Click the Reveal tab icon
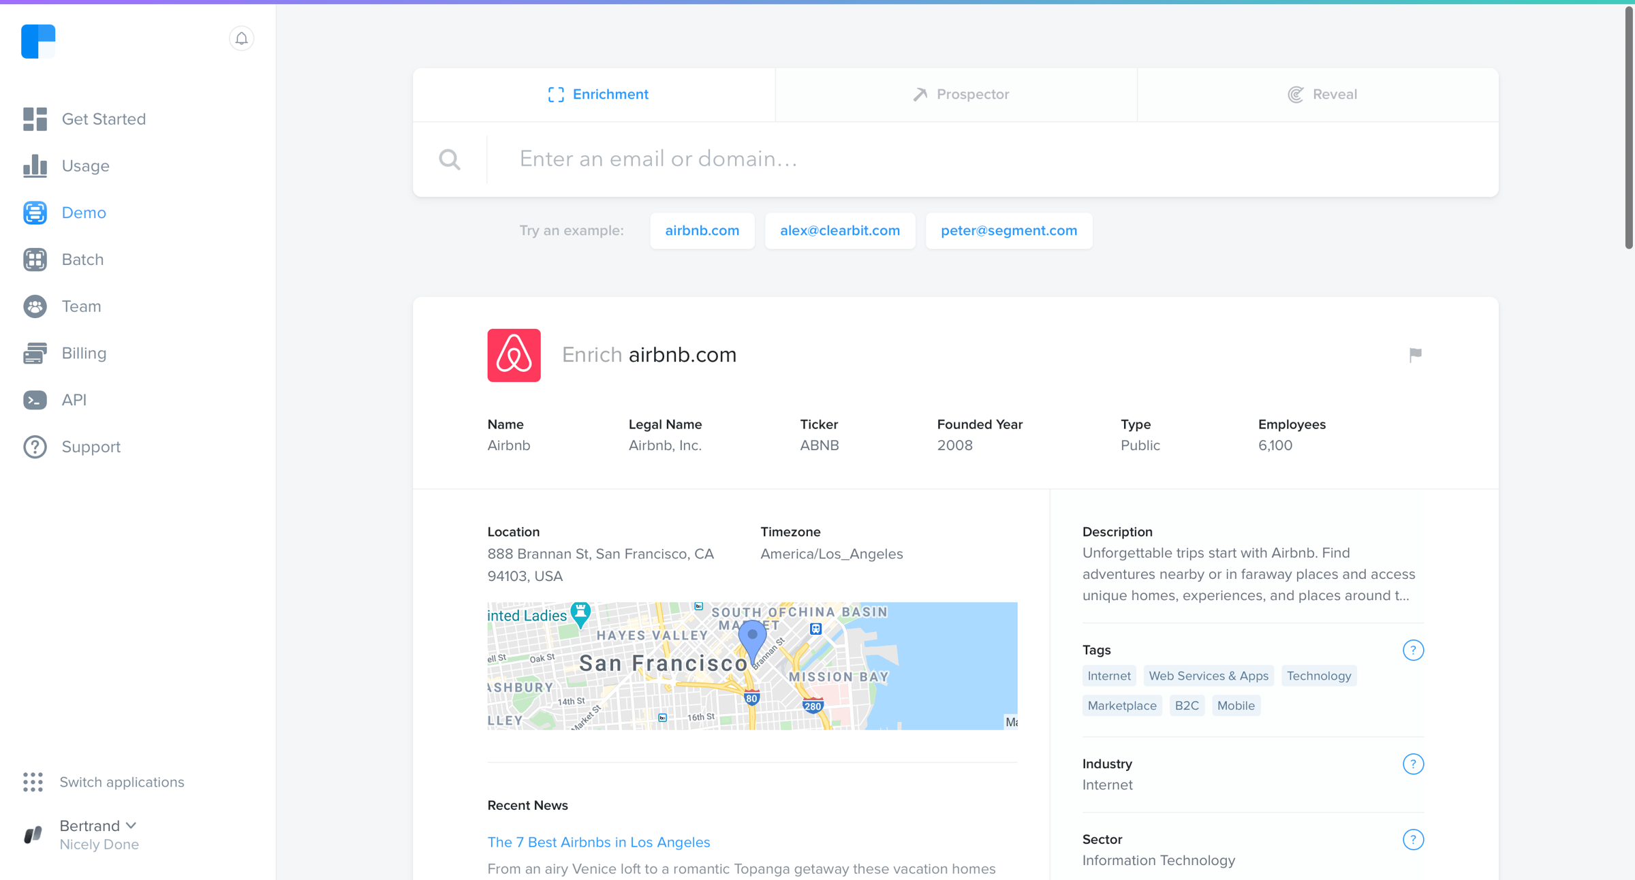This screenshot has height=880, width=1635. (x=1296, y=95)
